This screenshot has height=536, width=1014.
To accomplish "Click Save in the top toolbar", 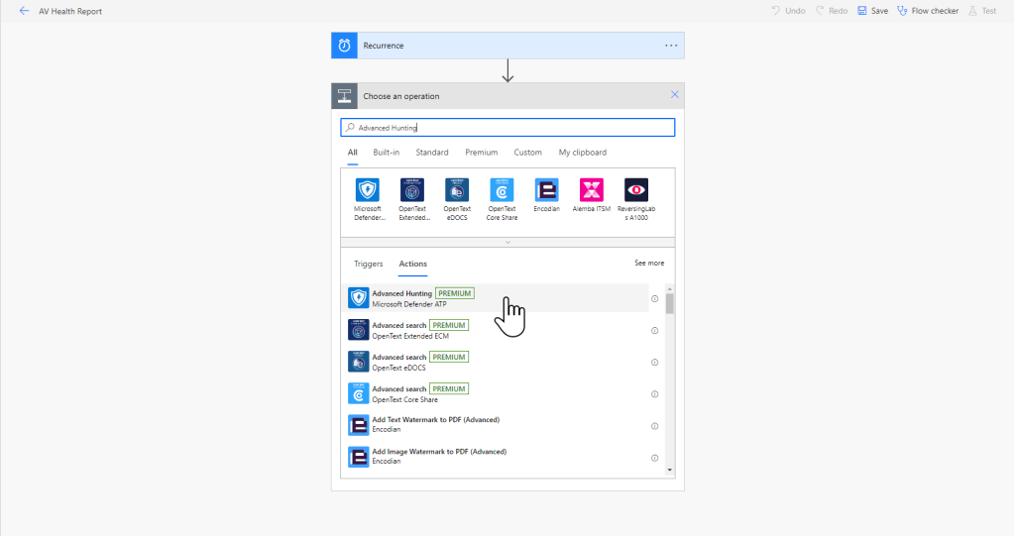I will pos(872,11).
